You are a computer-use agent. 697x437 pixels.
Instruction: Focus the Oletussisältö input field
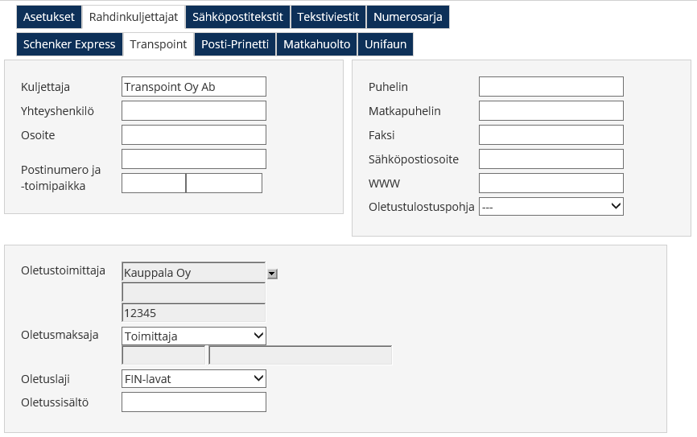click(x=193, y=402)
